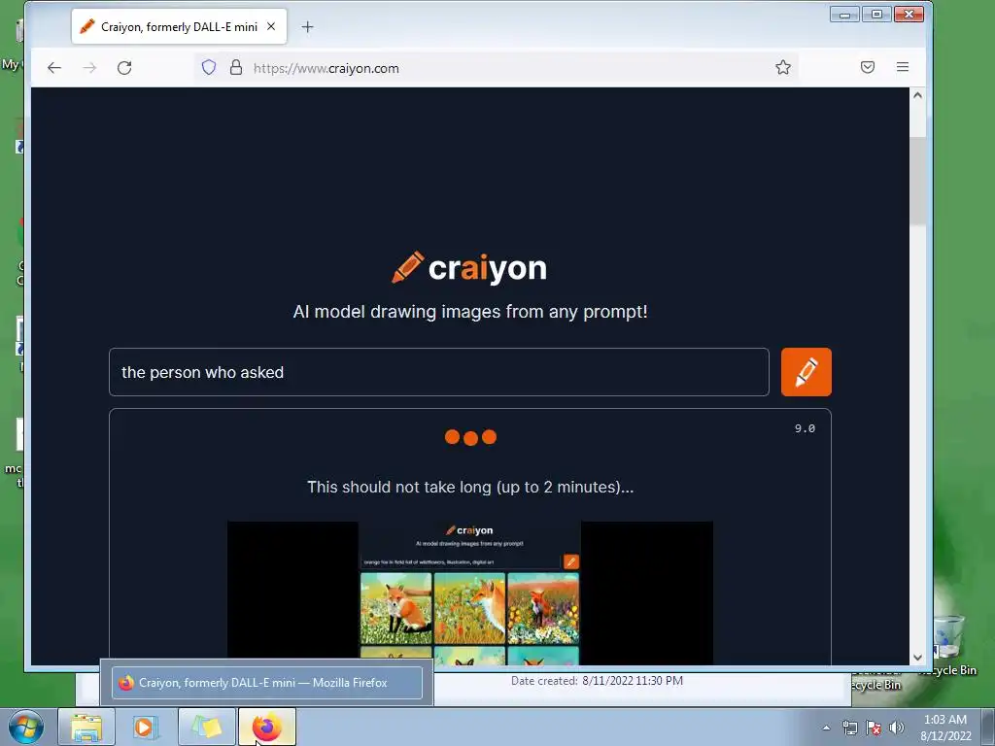Click the loading dots animation
995x746 pixels.
click(470, 437)
